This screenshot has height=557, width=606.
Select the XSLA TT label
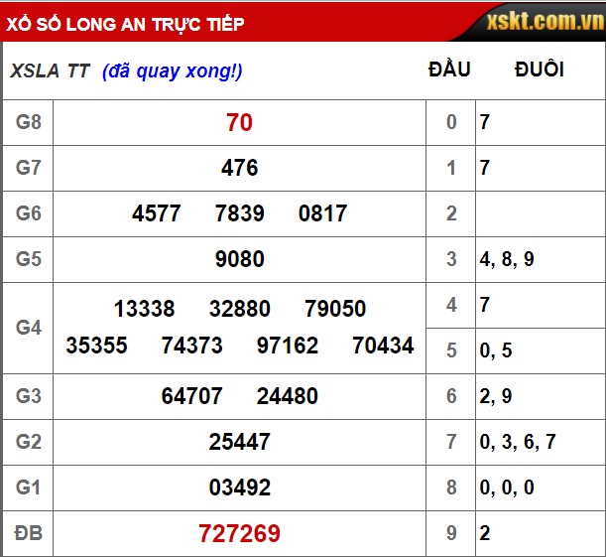point(51,70)
